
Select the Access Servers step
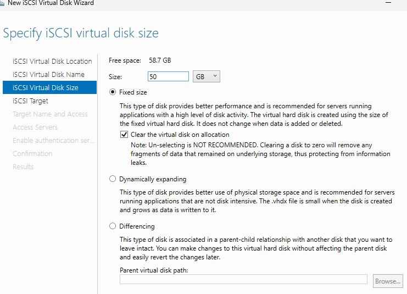tap(35, 127)
